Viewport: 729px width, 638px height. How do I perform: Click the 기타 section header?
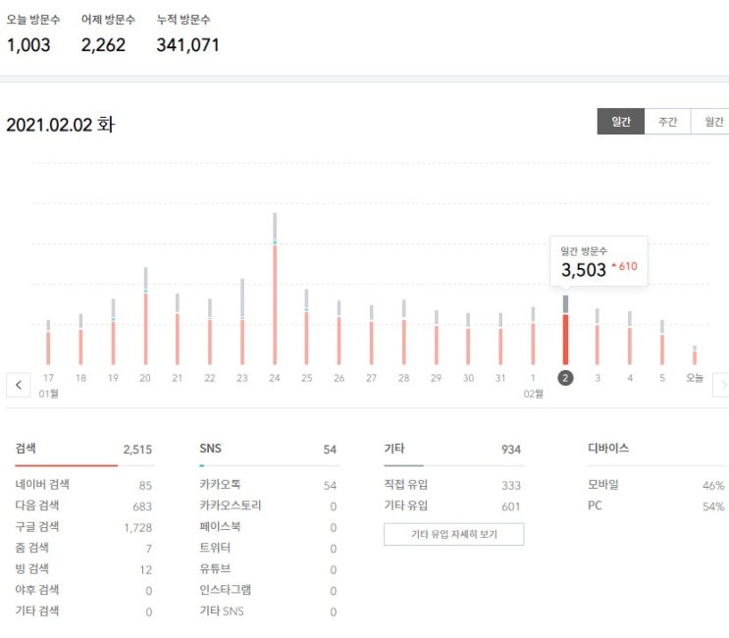pyautogui.click(x=394, y=449)
